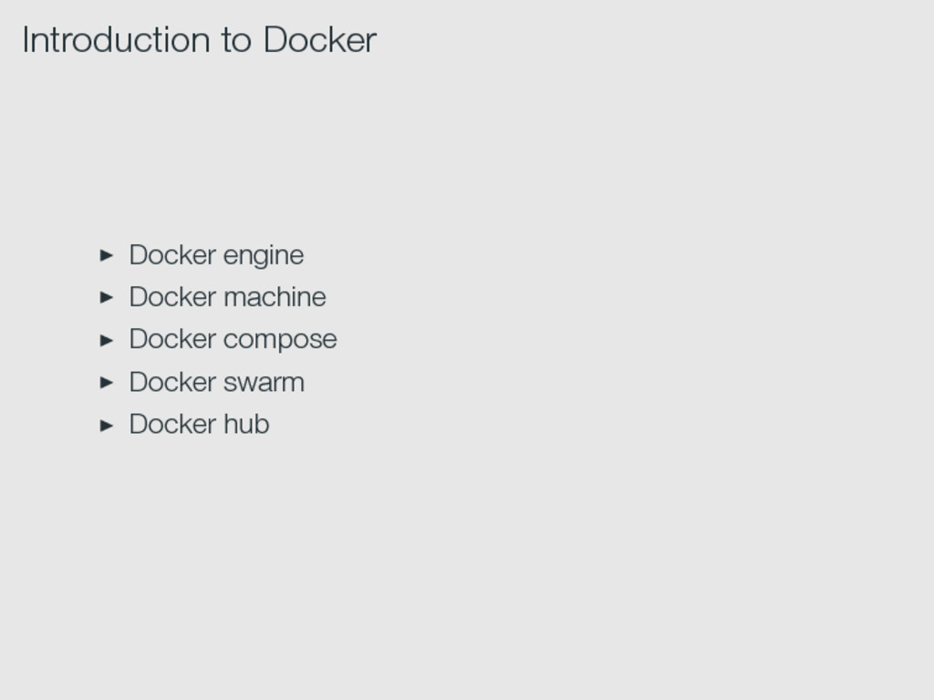Select the word 'hub' in last bullet

[246, 424]
